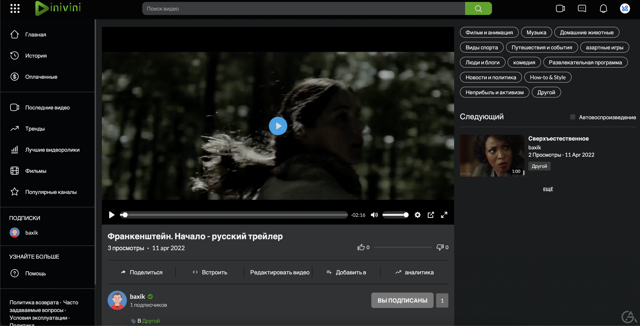Select Развлекательная программа category
Viewport: 640px width, 326px height.
[x=585, y=62]
